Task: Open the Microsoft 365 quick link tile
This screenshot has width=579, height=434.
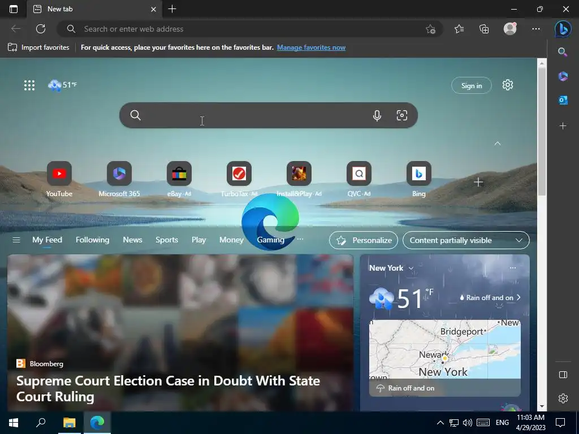Action: pyautogui.click(x=119, y=179)
